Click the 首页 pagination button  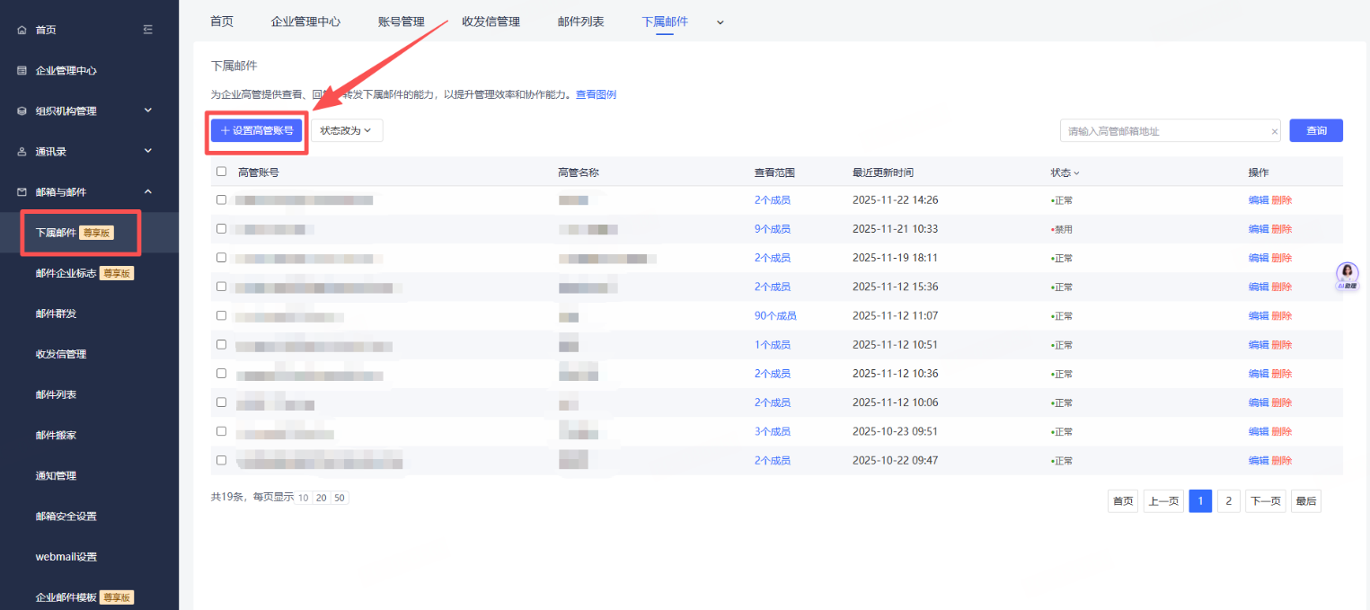coord(1123,501)
